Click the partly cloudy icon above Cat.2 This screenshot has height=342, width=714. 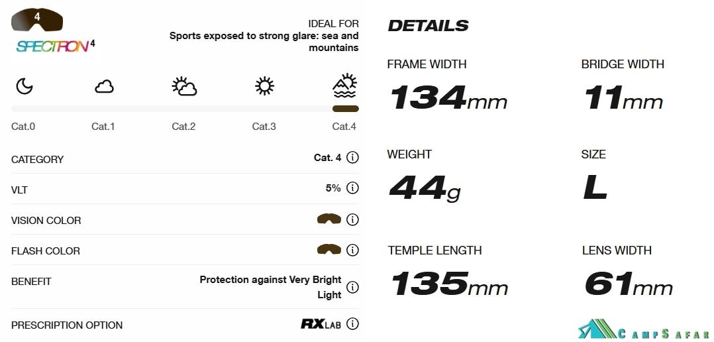tap(184, 87)
